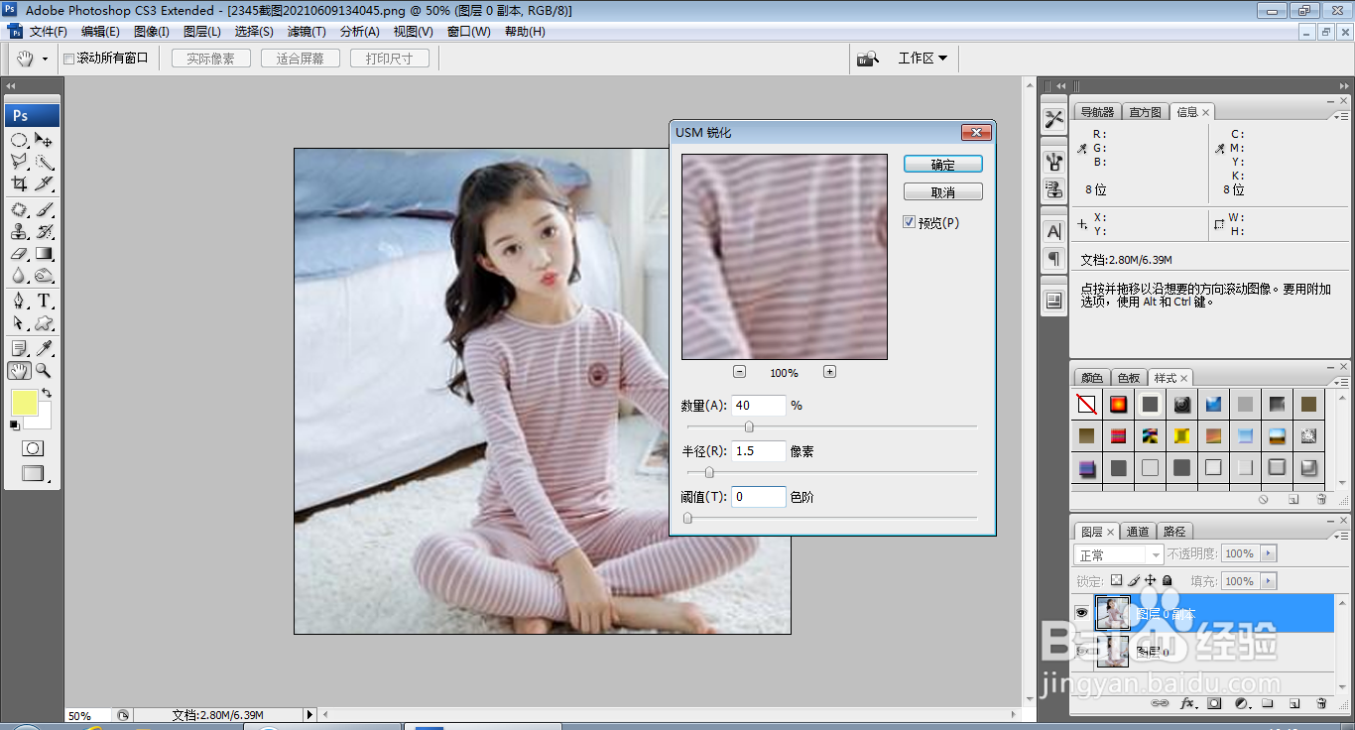Open status bar document info arrow
The height and width of the screenshot is (730, 1355).
click(x=309, y=714)
